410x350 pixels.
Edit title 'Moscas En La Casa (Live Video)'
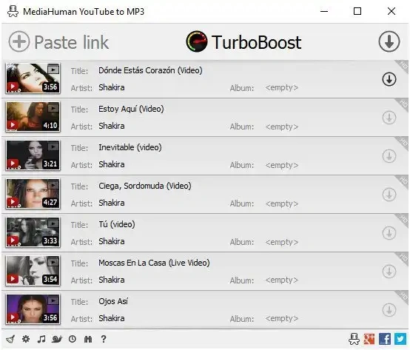coord(154,263)
